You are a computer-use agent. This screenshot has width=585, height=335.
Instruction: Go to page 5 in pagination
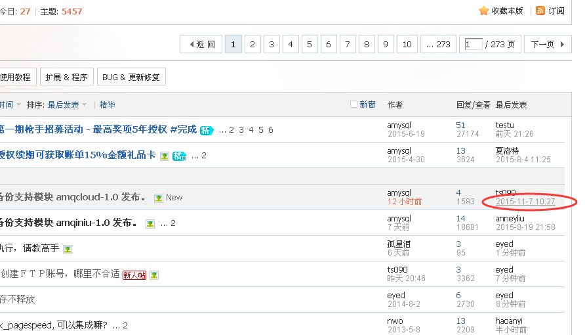pos(310,44)
